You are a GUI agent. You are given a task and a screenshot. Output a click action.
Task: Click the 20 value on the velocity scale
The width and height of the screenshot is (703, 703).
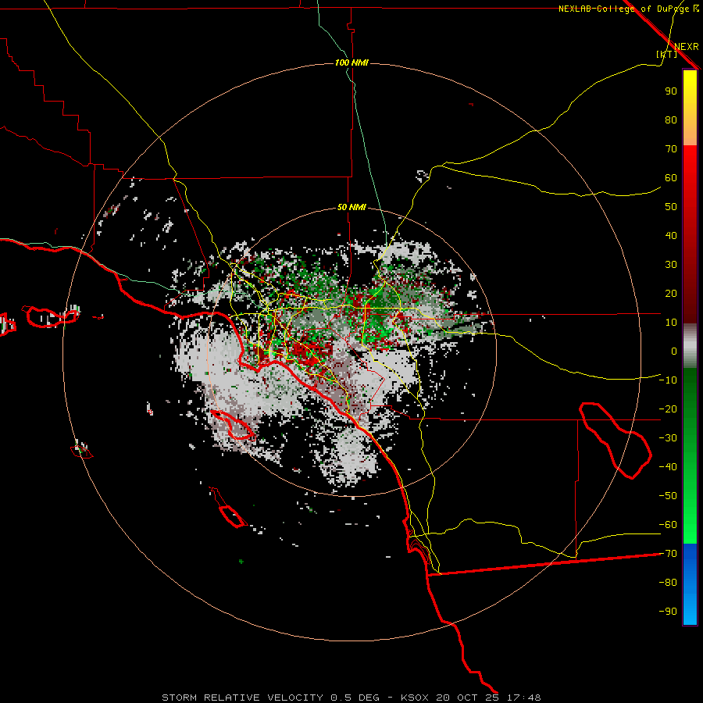(671, 294)
